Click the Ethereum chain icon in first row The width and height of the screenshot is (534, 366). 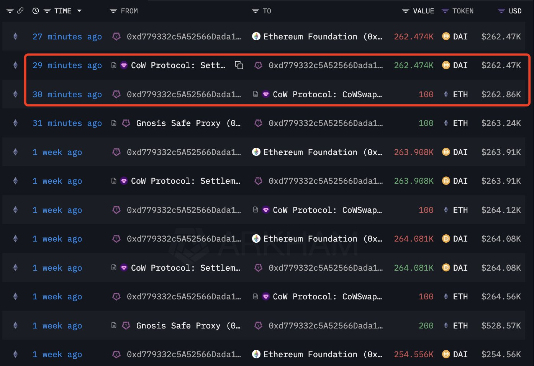(x=15, y=36)
